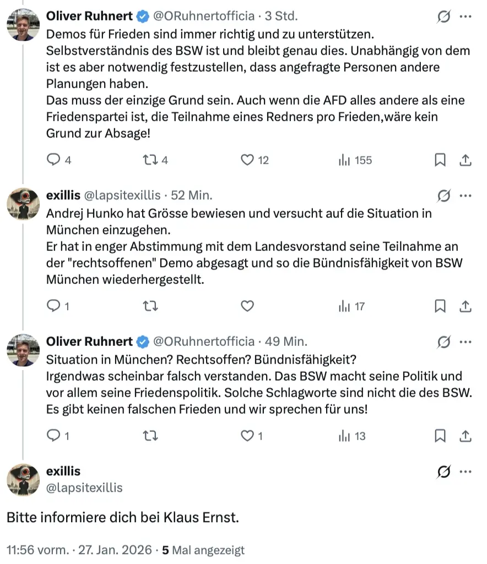The image size is (487, 564).
Task: Repost Oliver Ruhnert's first post with 4 reposts
Action: (149, 160)
